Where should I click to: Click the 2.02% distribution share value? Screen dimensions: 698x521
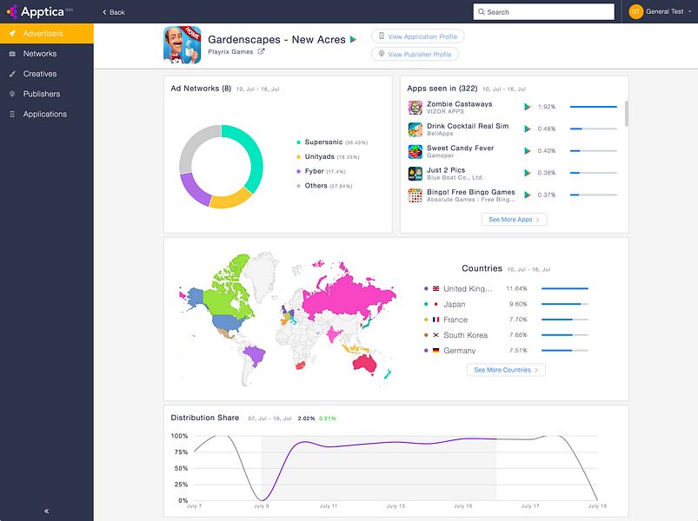(x=306, y=419)
